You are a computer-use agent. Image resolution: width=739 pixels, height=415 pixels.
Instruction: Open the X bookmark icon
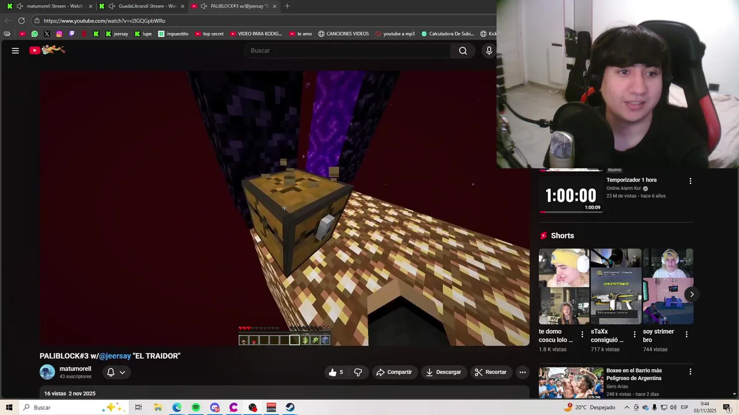47,34
